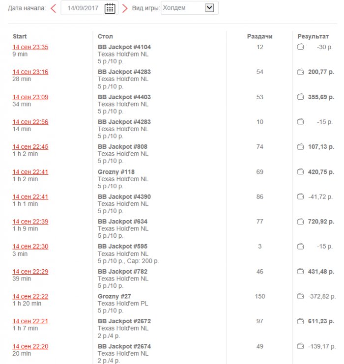This screenshot has height=364, width=344.
Task: Click wallet icon next to 431,48 р.
Action: [x=301, y=272]
